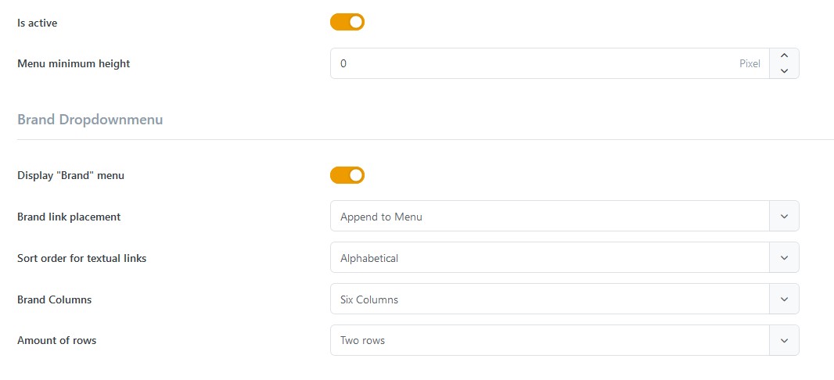Increase menu minimum height with up arrow
The image size is (834, 380).
tap(784, 56)
